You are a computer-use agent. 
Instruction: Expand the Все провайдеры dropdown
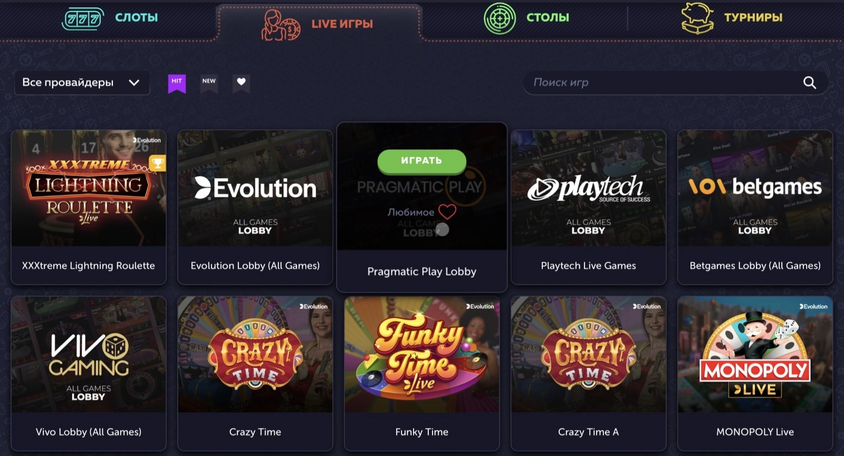[82, 83]
